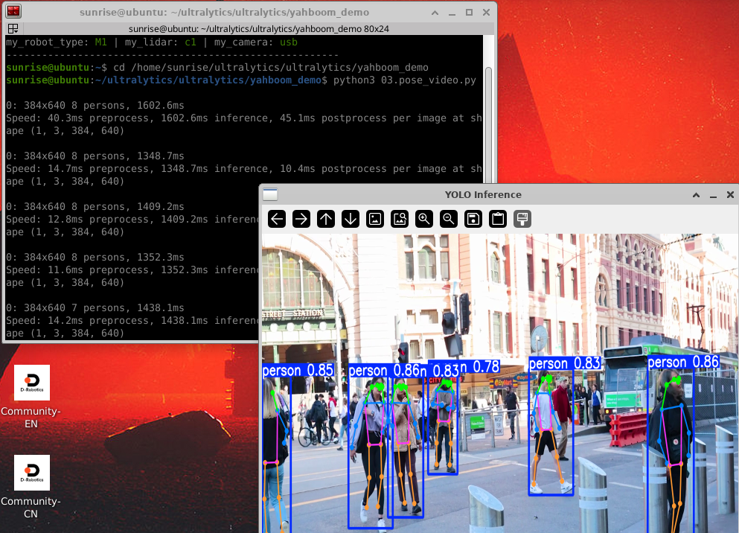Screen dimensions: 739x533
Task: Click the down arrow in YOLO Inference toolbar
Action: (351, 219)
